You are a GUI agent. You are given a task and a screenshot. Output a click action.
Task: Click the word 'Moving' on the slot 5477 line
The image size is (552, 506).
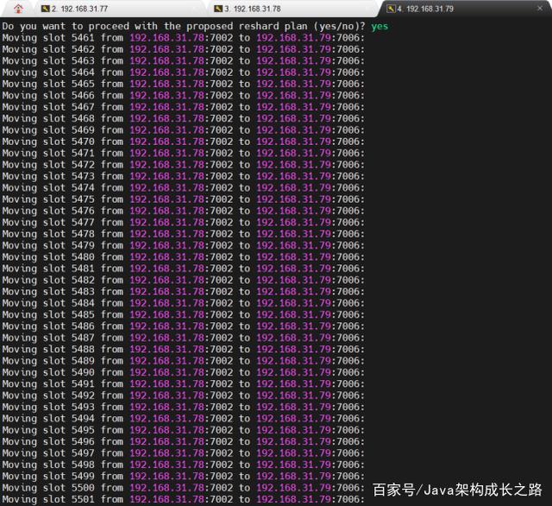point(19,222)
